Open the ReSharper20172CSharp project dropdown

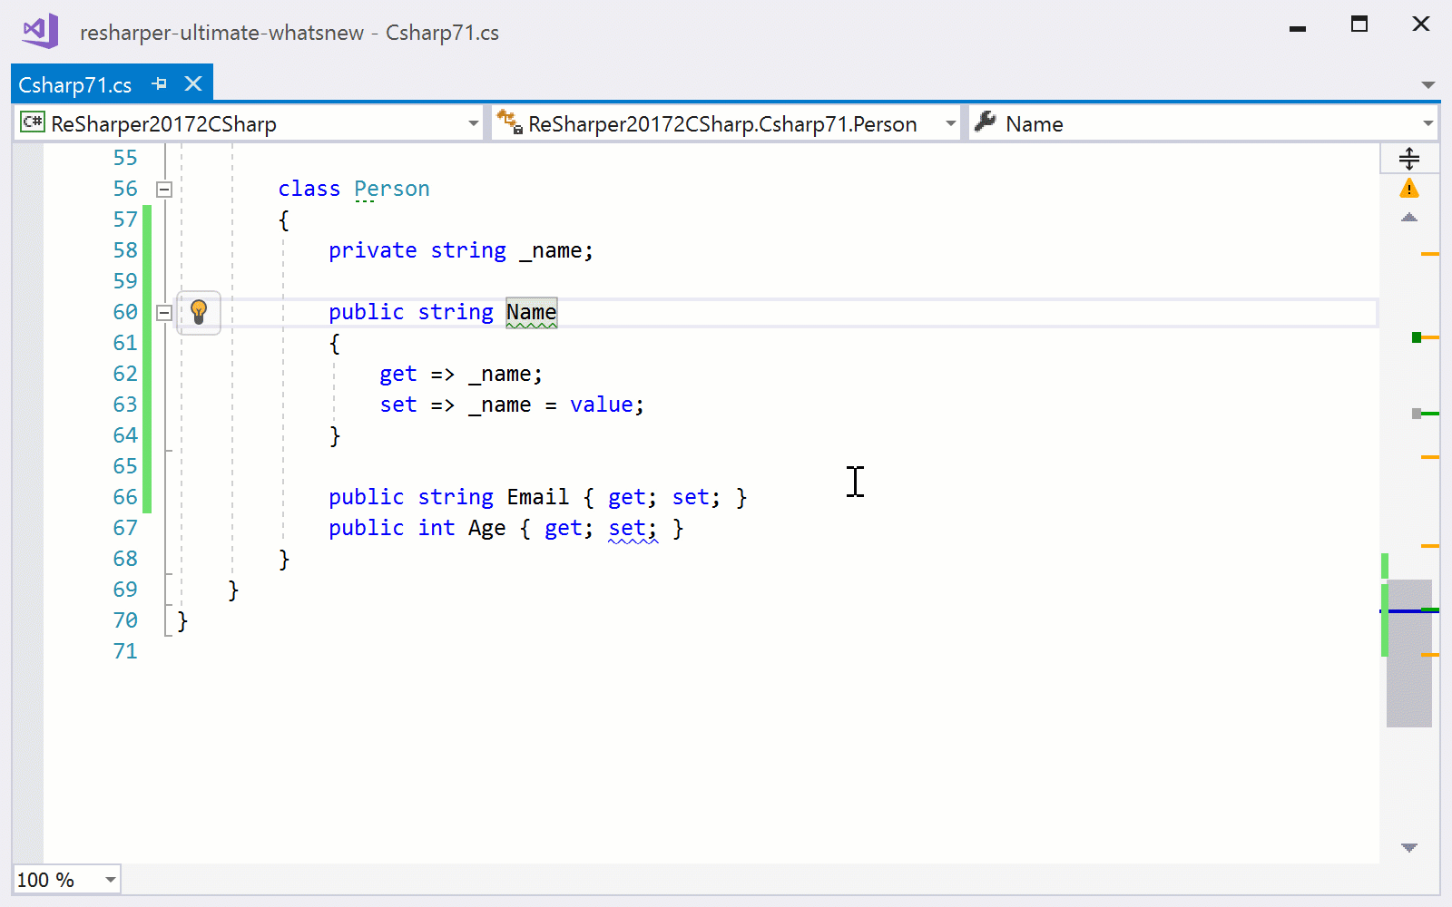tap(472, 122)
